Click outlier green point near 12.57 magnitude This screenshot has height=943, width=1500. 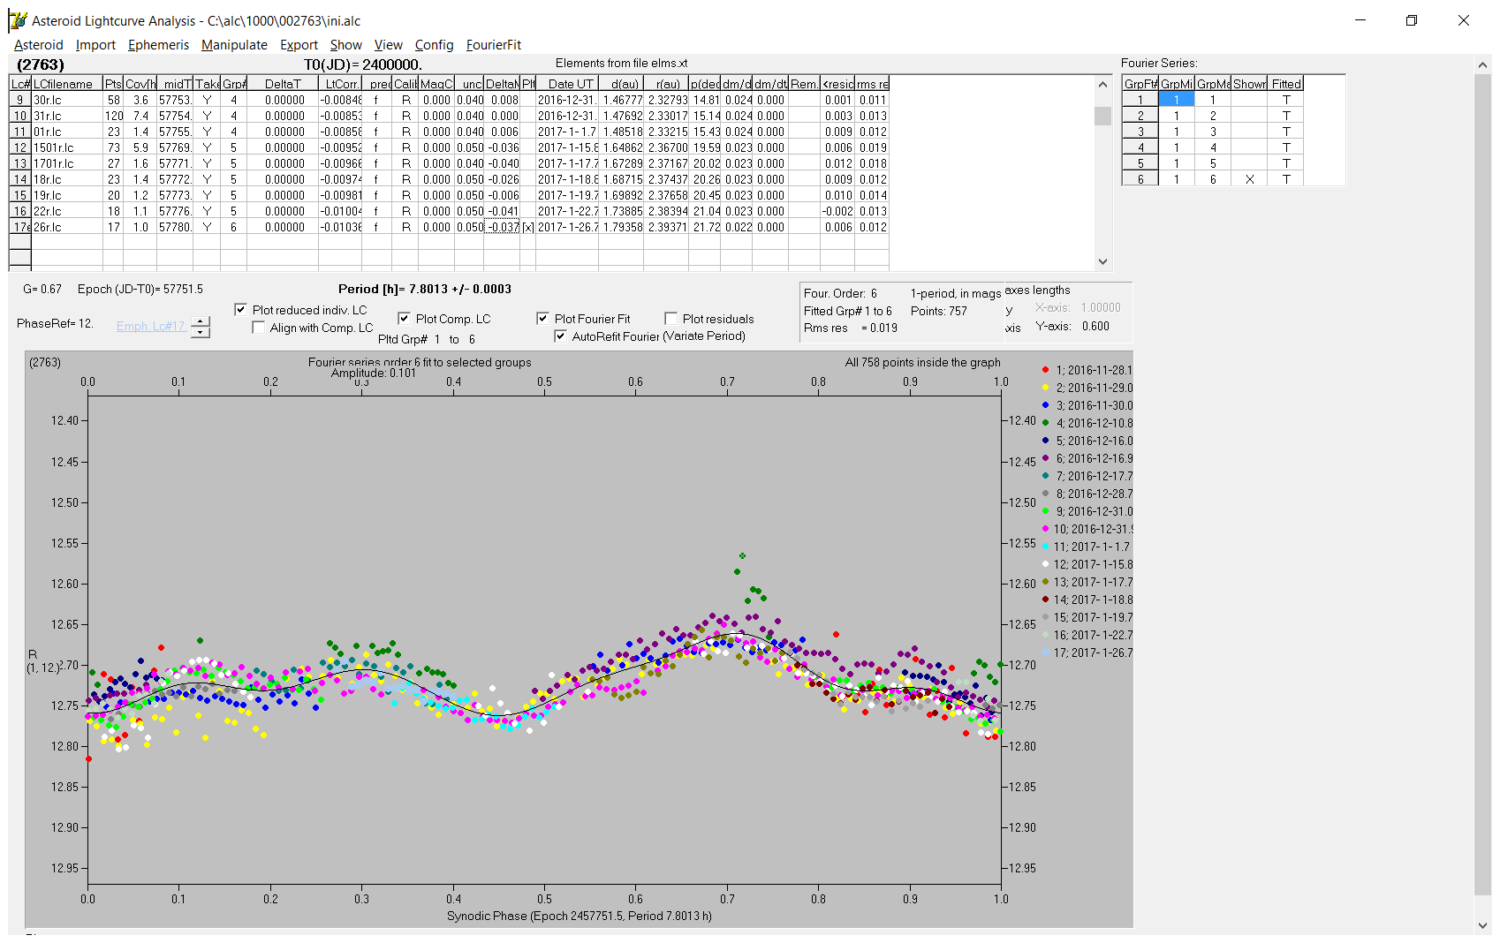coord(742,555)
